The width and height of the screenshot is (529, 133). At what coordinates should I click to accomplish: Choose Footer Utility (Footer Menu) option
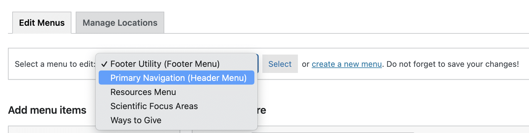pos(165,64)
